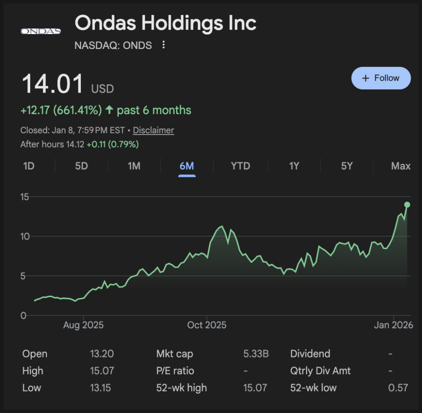
Task: Click the Oct 2025 axis label
Action: pyautogui.click(x=207, y=325)
